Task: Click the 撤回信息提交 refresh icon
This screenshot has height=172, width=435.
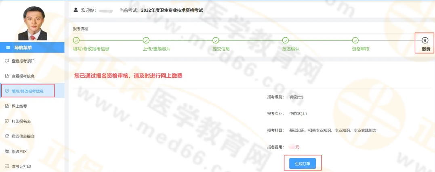Action: point(6,136)
